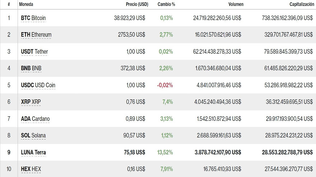This screenshot has height=177, width=316.
Task: Sort by Volumen column header
Action: 236,4
